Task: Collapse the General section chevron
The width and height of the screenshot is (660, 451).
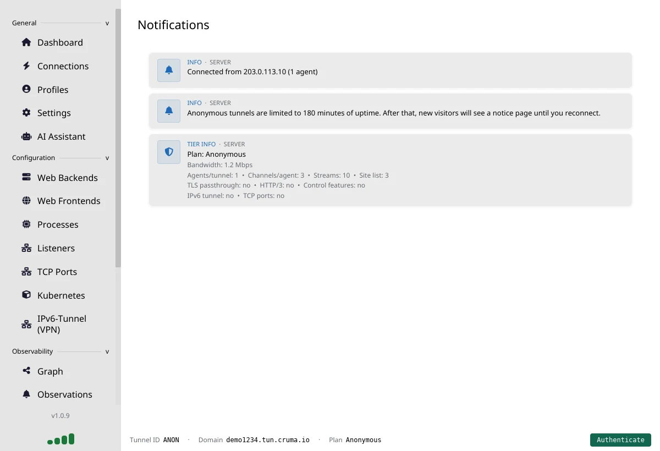Action: (107, 23)
